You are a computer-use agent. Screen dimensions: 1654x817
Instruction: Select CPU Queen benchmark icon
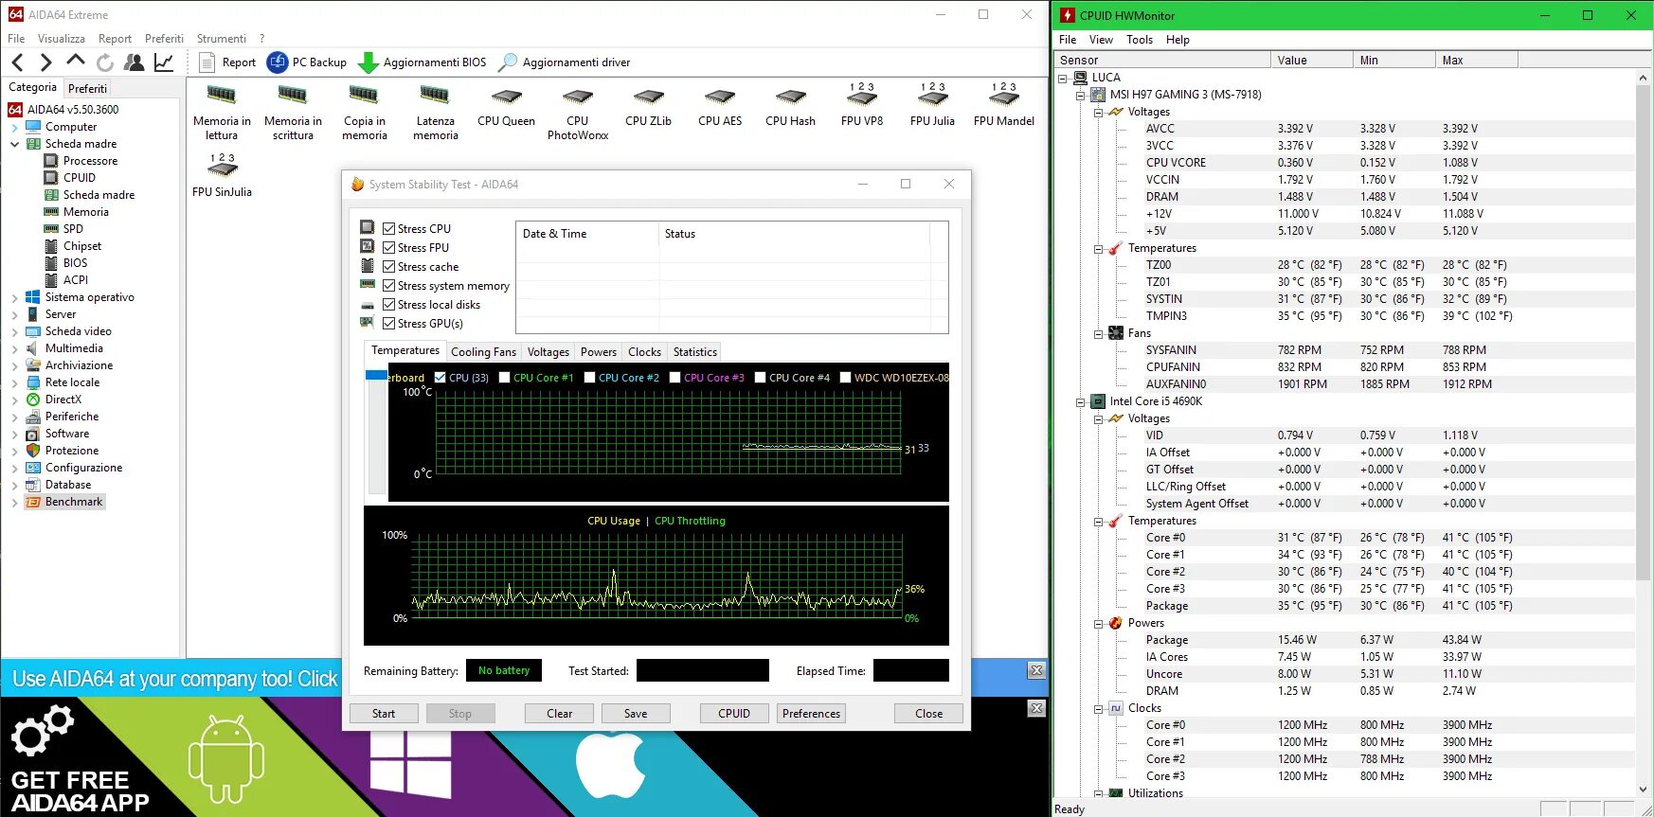pos(506,107)
